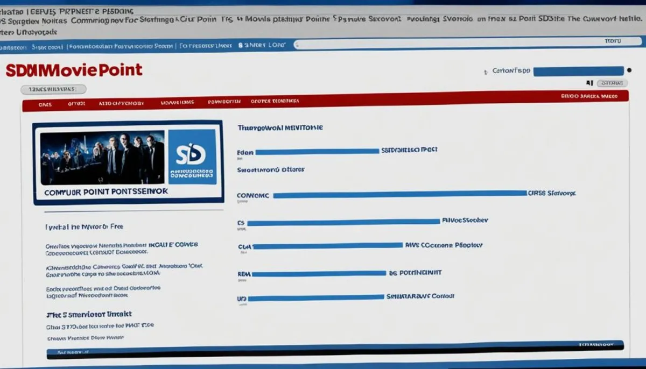Screen dimensions: 646x369
Task: Click the button at the address bar's right end
Action: point(612,41)
